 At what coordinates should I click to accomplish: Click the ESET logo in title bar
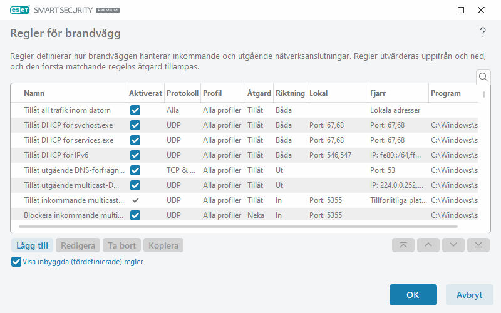tap(20, 10)
